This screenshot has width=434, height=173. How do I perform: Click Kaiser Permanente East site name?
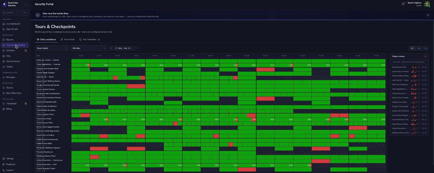[x=46, y=102]
